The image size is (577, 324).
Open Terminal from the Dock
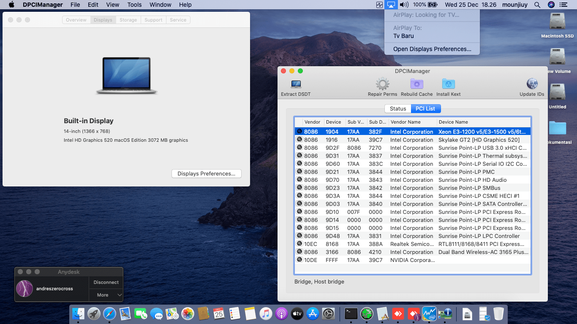351,313
